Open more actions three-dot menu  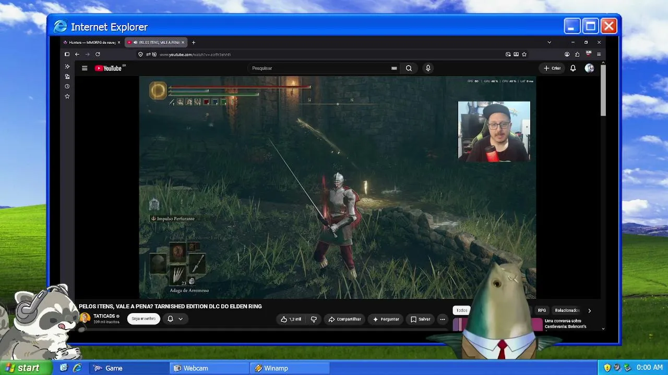point(443,319)
